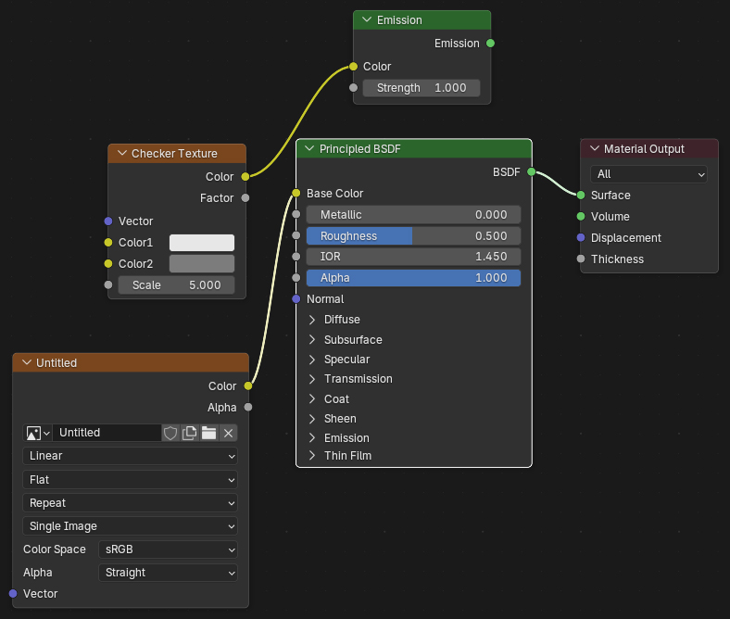Click the Untitled image name field
730x619 pixels.
pyautogui.click(x=107, y=433)
